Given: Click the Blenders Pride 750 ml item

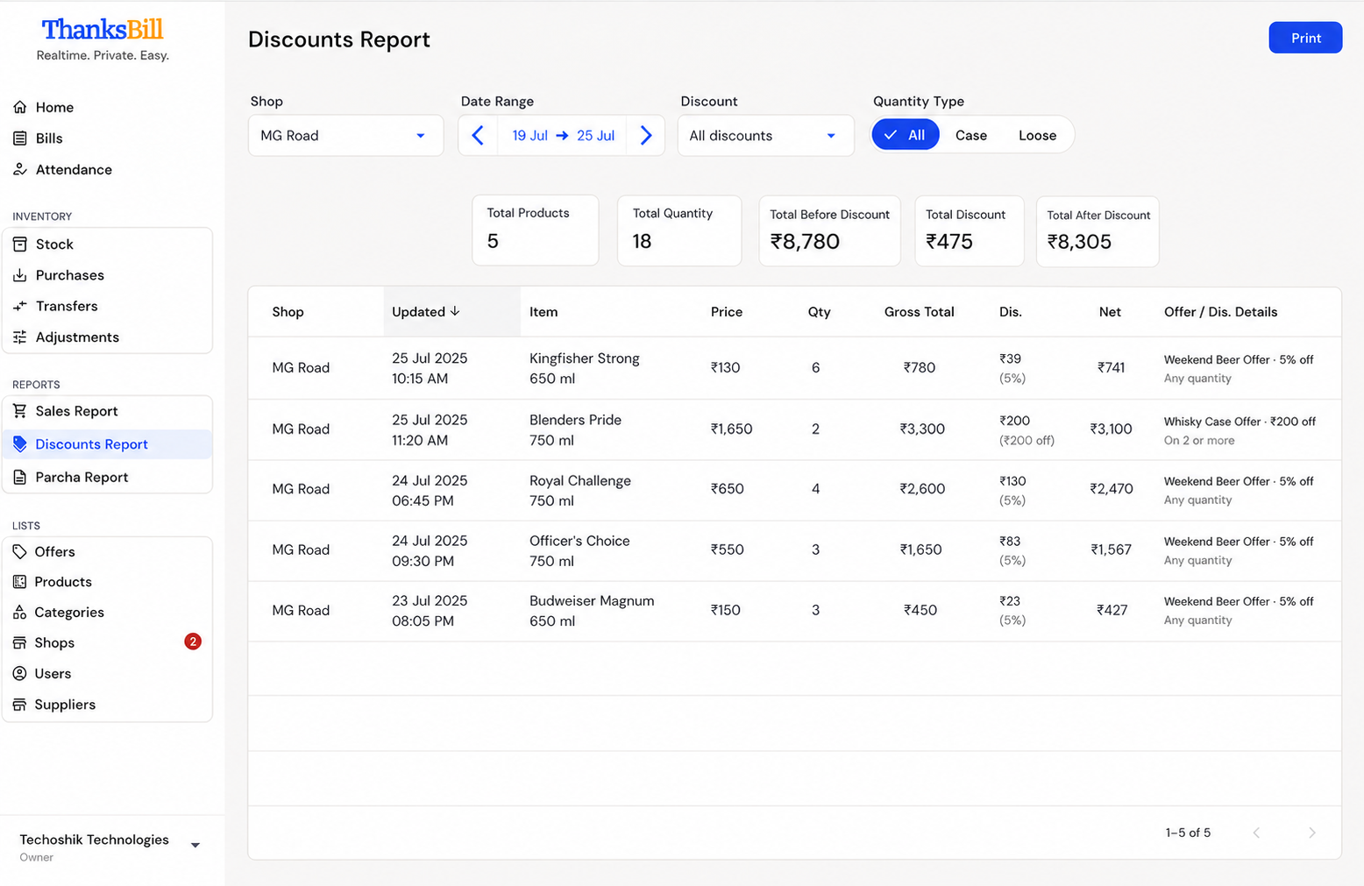Looking at the screenshot, I should (x=575, y=429).
